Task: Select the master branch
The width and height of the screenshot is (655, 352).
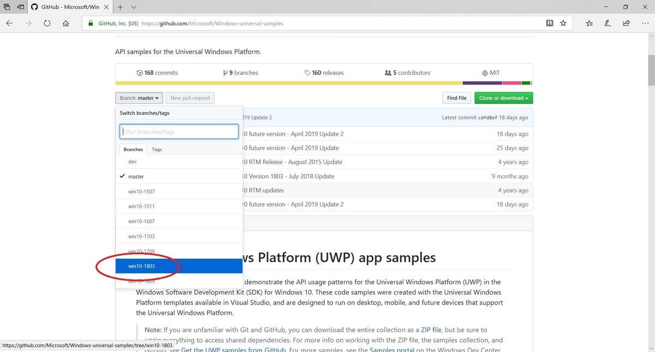Action: pos(179,177)
